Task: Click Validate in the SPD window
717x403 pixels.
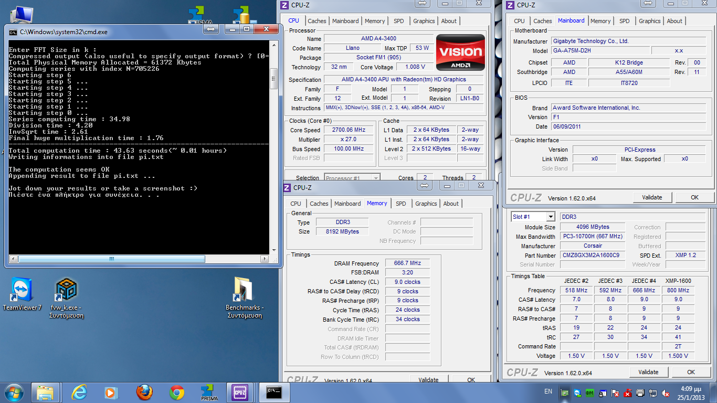Action: pos(648,372)
